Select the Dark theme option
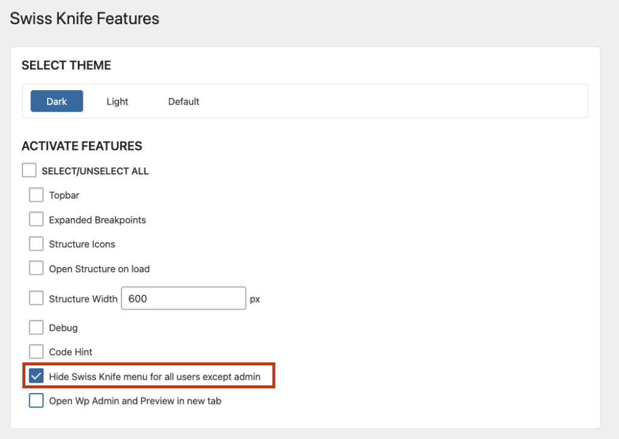 [x=57, y=101]
